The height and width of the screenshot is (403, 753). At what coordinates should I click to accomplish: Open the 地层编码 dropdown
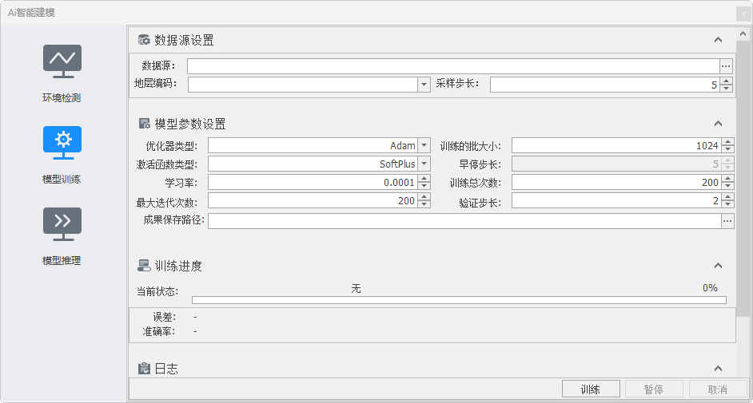point(424,85)
